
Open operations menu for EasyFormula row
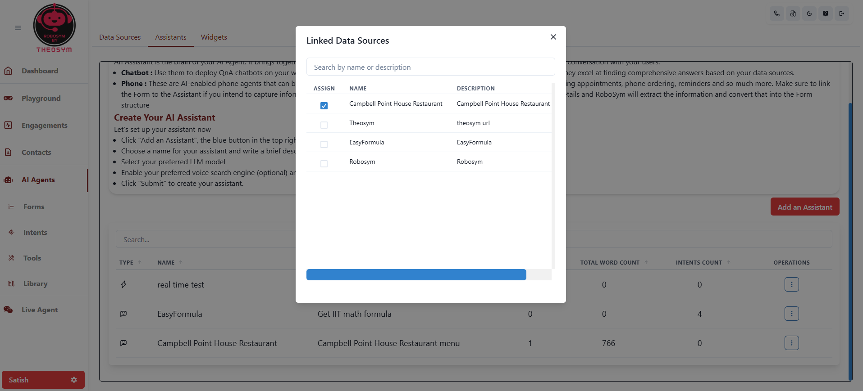[791, 314]
